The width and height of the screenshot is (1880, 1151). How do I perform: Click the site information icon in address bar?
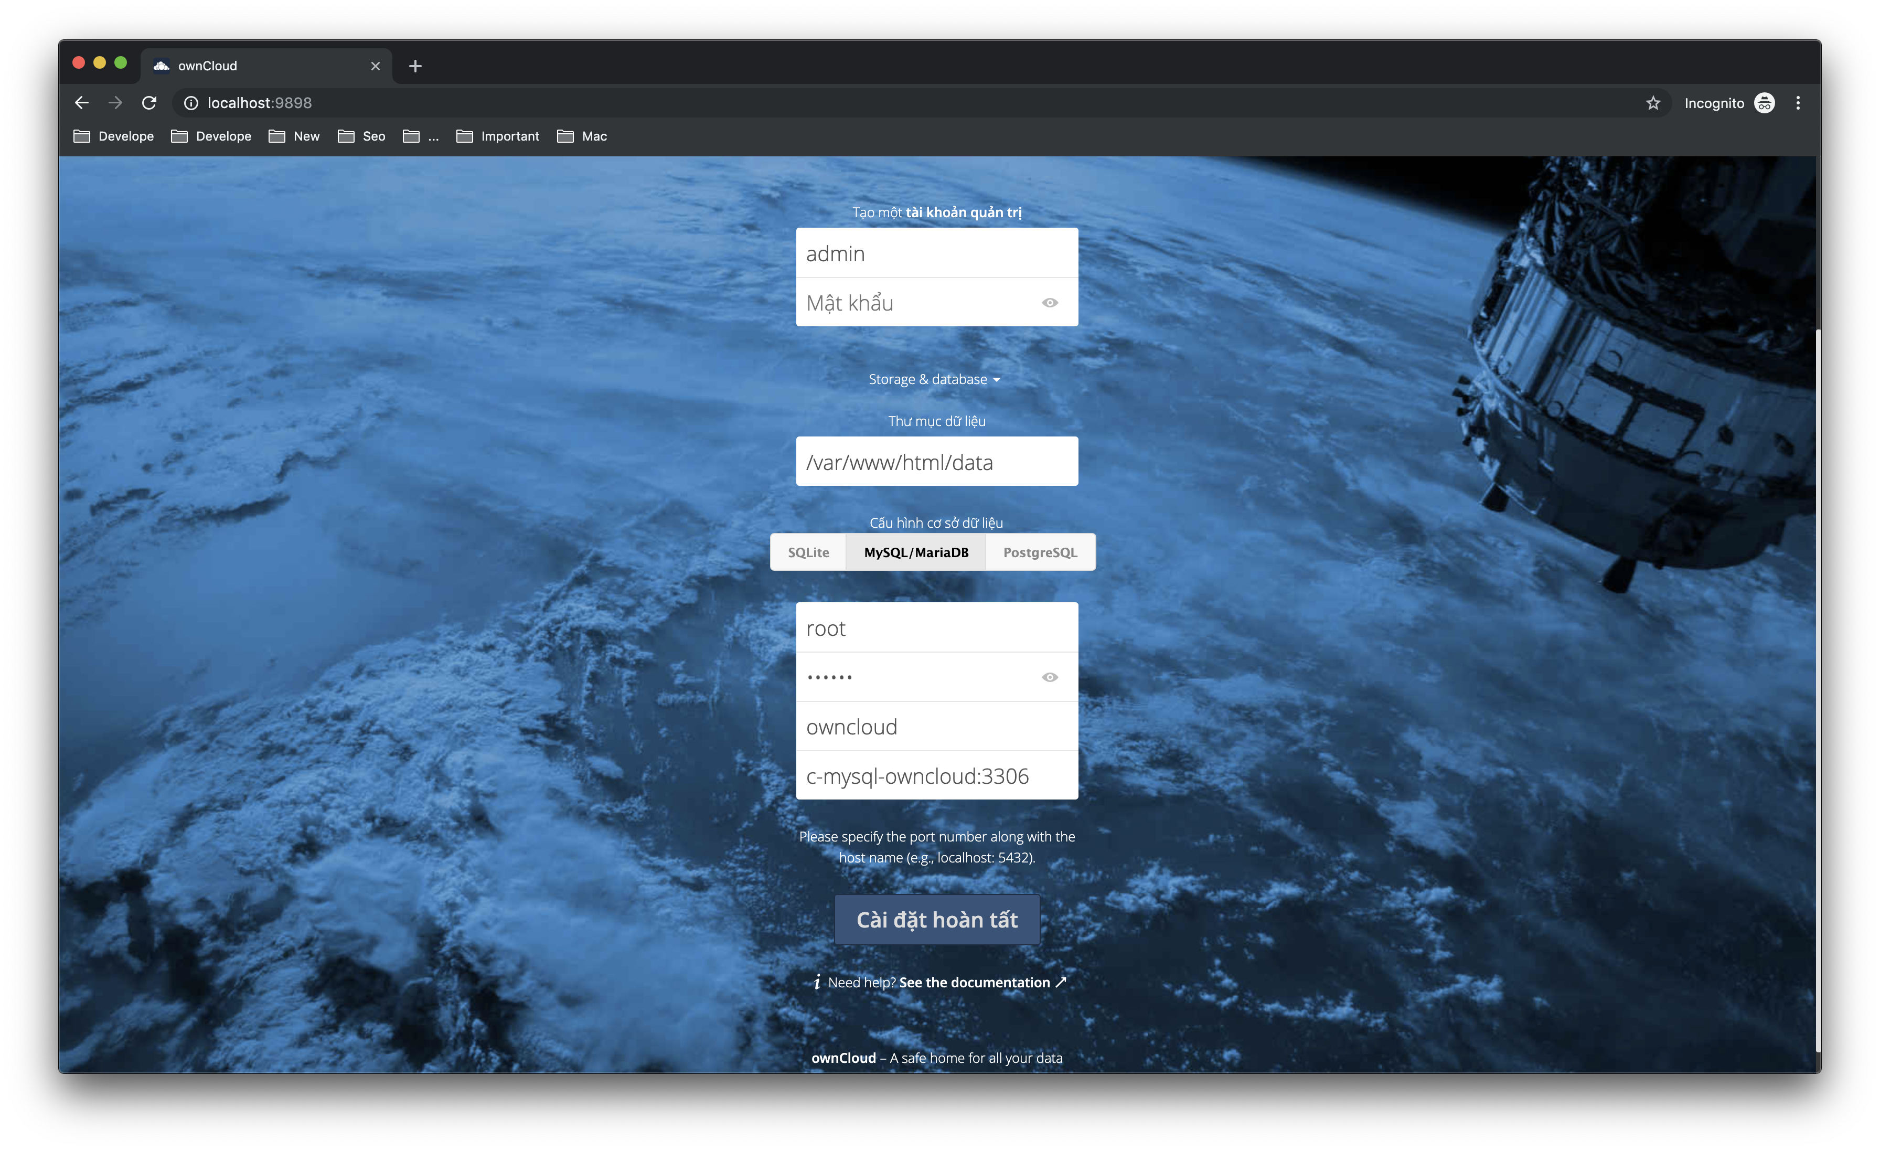coord(191,102)
